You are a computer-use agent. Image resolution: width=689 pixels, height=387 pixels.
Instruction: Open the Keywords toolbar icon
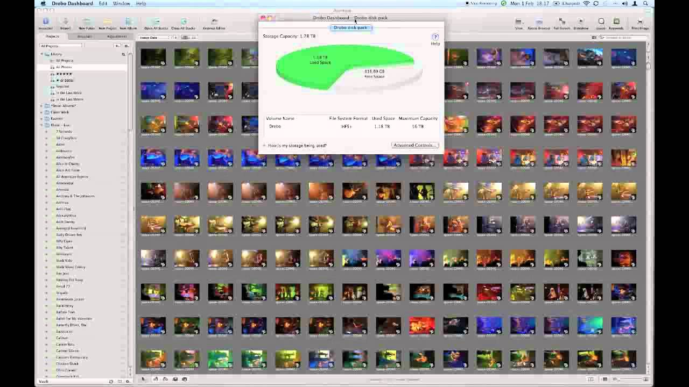click(x=616, y=22)
